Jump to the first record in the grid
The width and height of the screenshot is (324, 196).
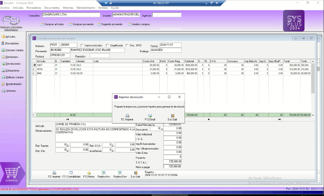(x=67, y=119)
